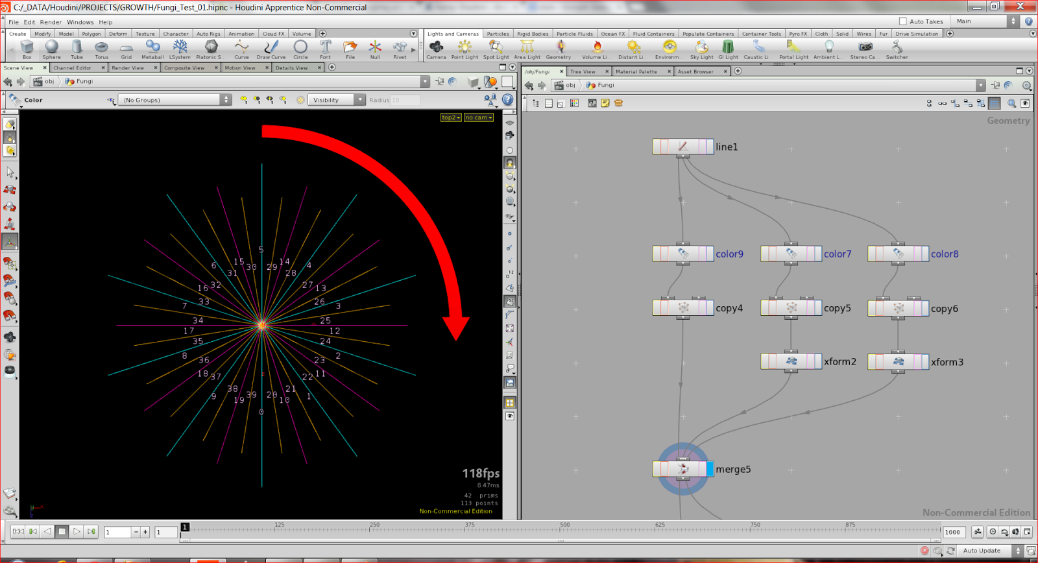1038x563 pixels.
Task: Enable the Auto Takes checkbox
Action: coord(902,21)
